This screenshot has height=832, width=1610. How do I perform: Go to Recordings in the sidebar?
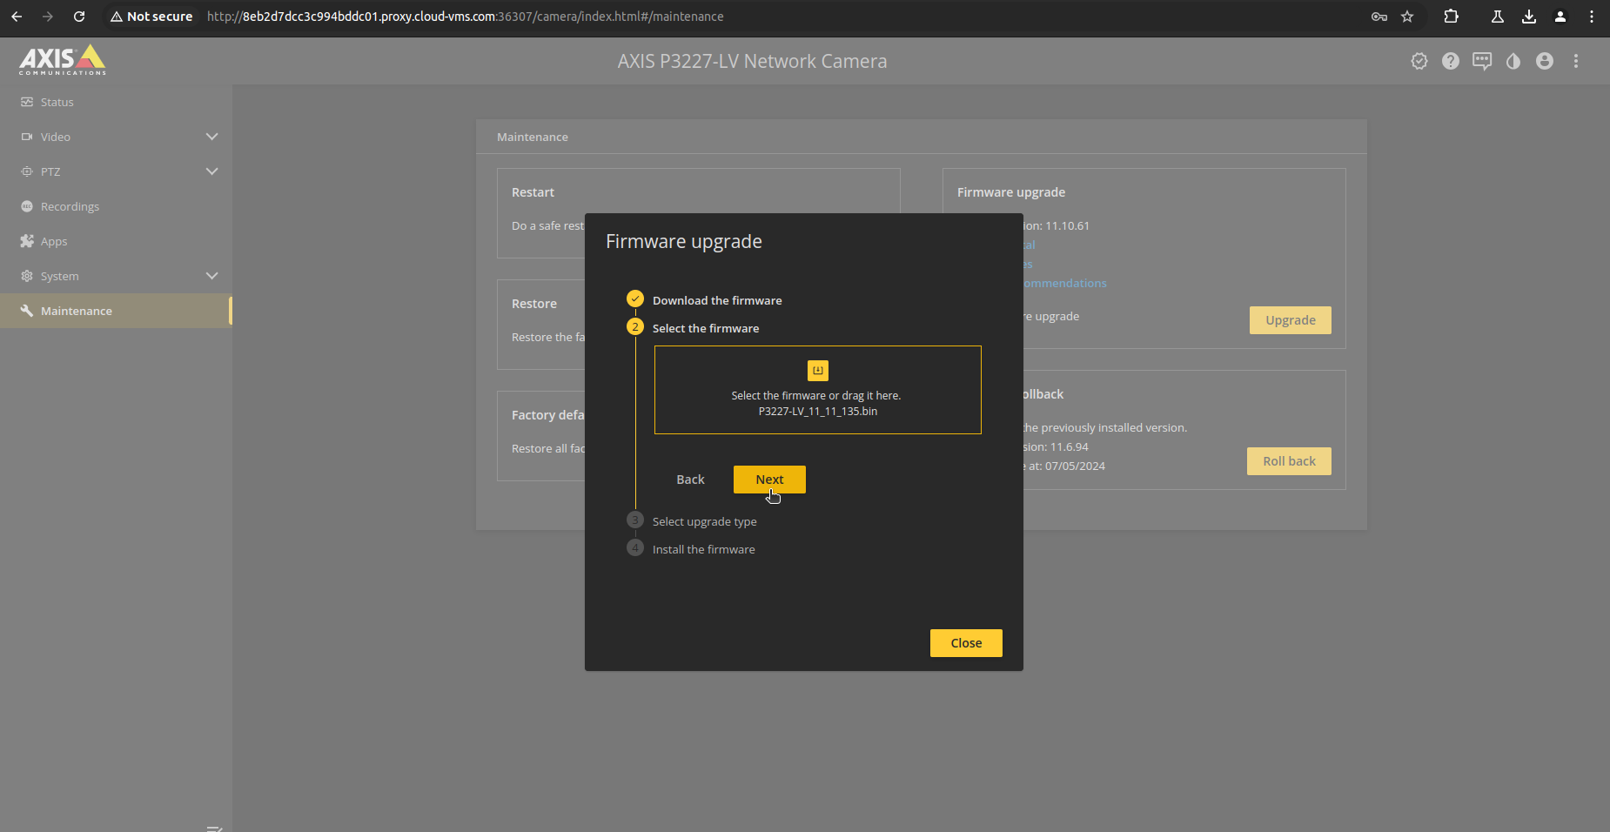[70, 206]
